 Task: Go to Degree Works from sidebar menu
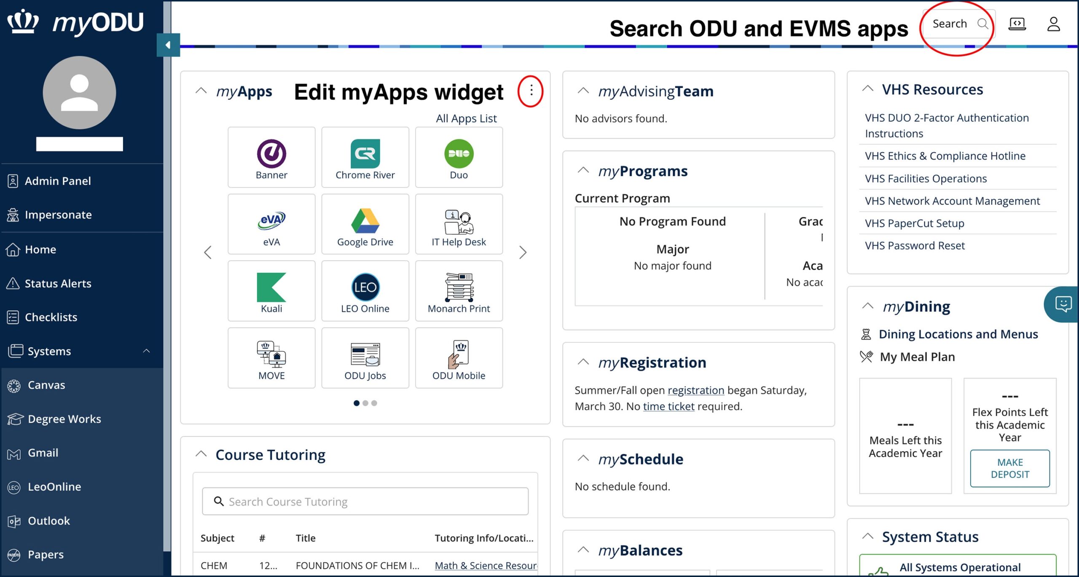(x=64, y=419)
